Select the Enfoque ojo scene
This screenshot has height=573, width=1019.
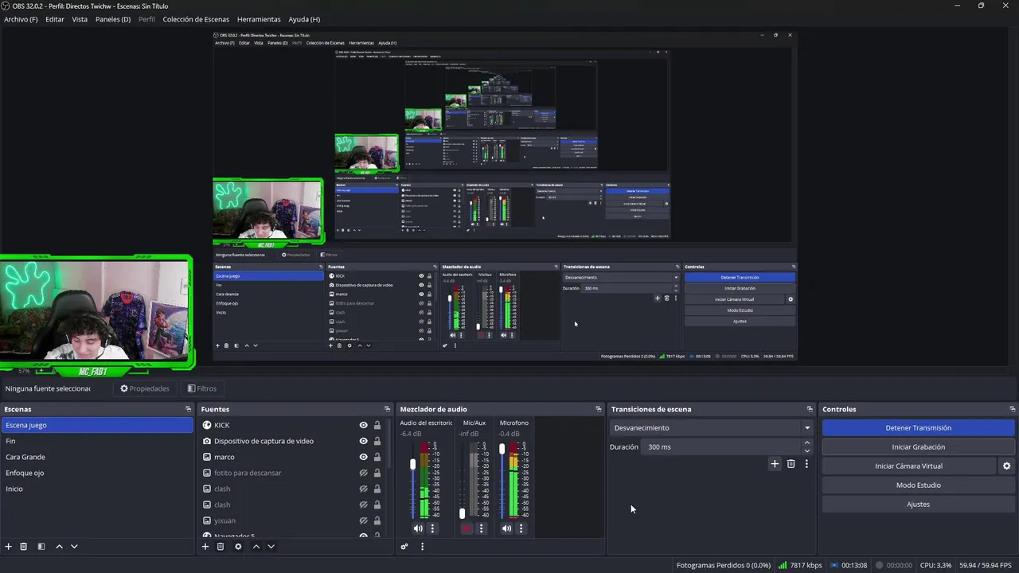[x=96, y=473]
